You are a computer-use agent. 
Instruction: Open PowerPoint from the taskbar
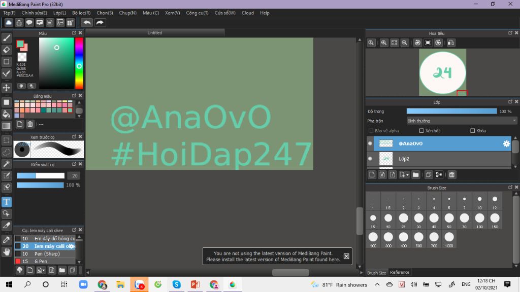[195, 284]
